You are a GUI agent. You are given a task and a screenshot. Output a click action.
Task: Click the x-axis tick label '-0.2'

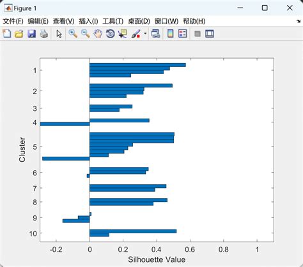56,249
